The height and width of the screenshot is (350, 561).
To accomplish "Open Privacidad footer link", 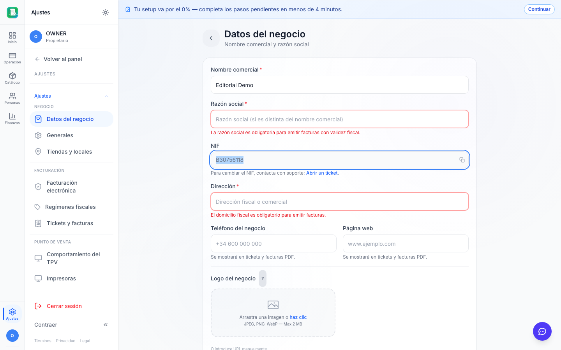I will (x=65, y=341).
